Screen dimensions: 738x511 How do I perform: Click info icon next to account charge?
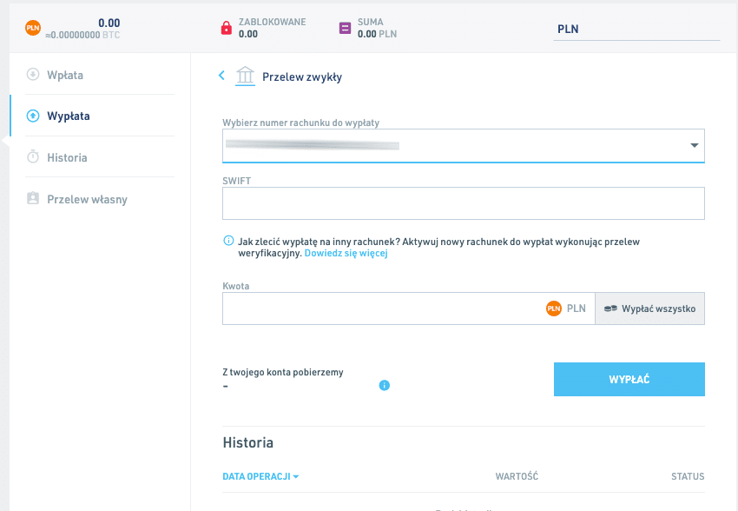(x=385, y=385)
